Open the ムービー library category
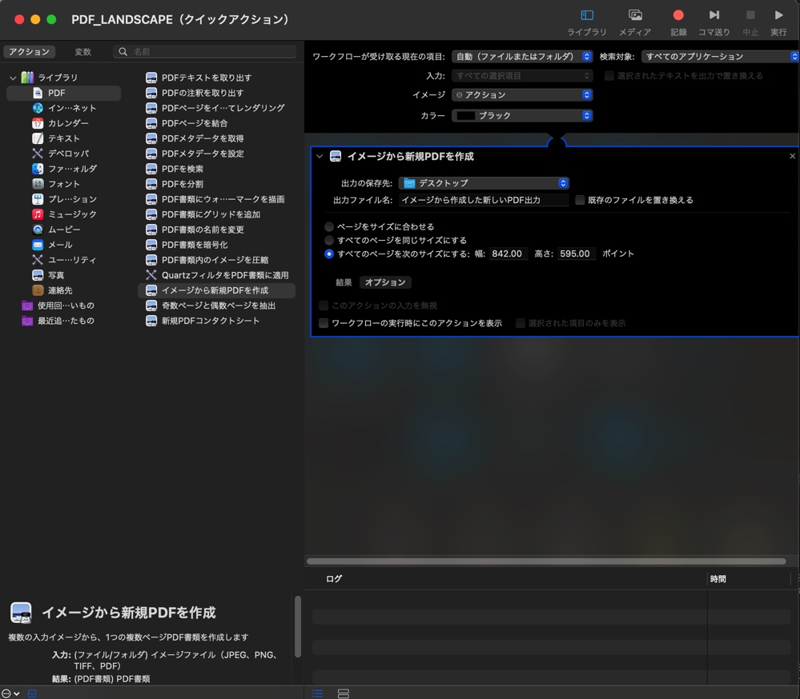The width and height of the screenshot is (800, 699). [x=64, y=230]
